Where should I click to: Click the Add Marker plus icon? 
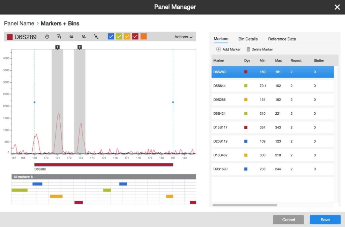click(x=218, y=49)
